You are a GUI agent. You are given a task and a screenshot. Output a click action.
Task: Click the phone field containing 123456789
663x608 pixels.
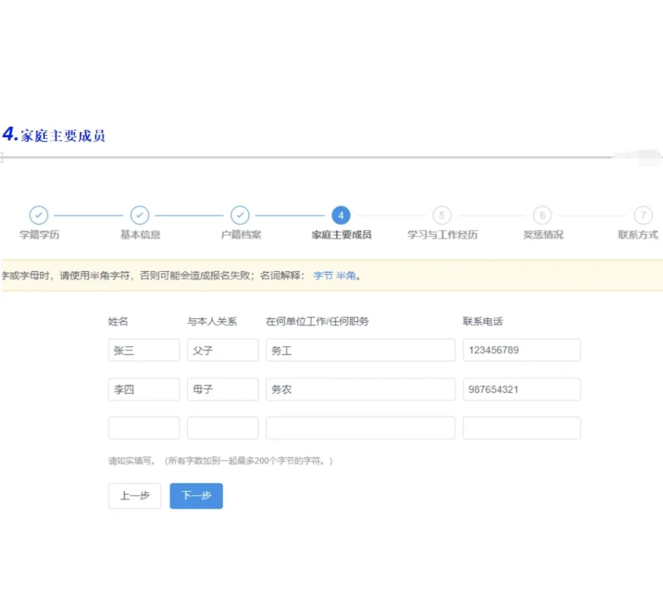click(521, 350)
